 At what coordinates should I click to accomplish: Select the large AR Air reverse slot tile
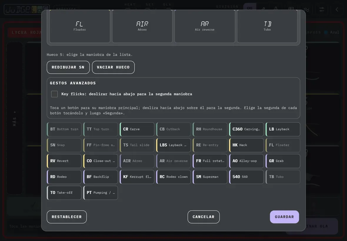[x=205, y=26]
